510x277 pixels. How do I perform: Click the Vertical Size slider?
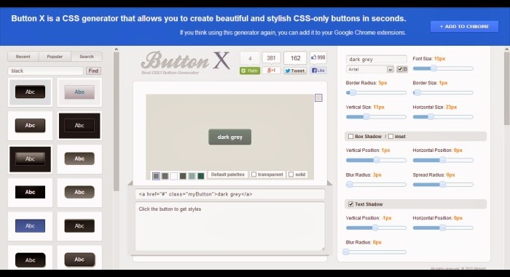(x=376, y=117)
